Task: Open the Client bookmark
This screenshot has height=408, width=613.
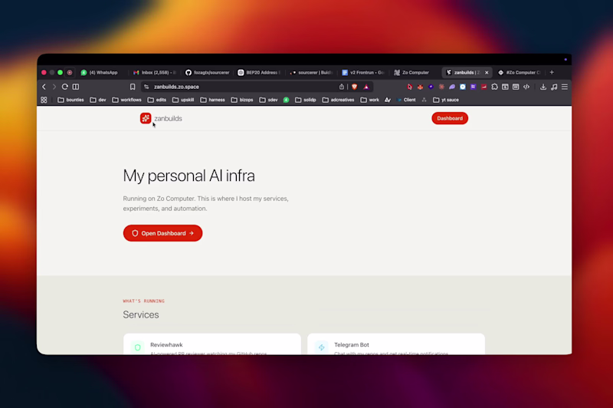Action: pyautogui.click(x=406, y=100)
